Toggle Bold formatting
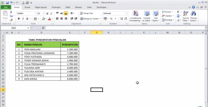This screenshot has height=107, width=208. 19,19
